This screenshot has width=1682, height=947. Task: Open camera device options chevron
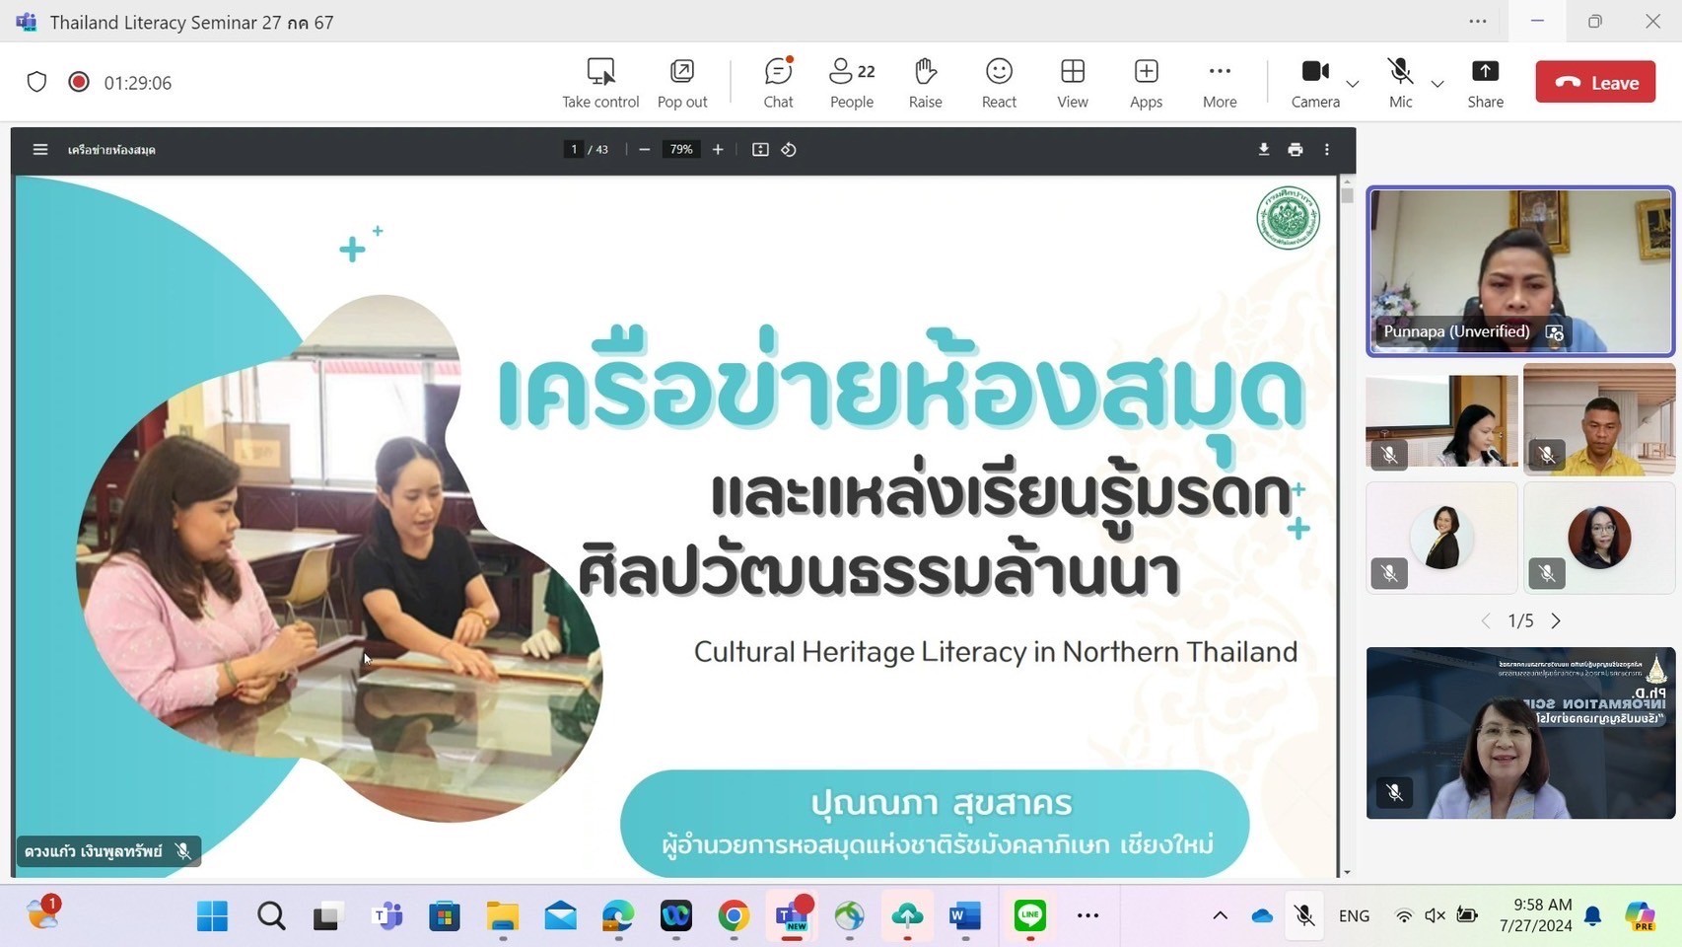coord(1352,85)
